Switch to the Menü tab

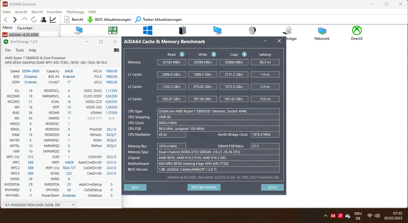coord(7,28)
